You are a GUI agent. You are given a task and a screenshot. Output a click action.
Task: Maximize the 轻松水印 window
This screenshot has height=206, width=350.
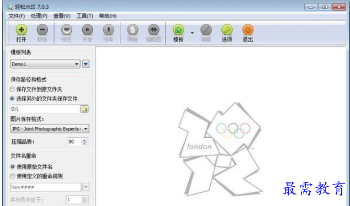pyautogui.click(x=325, y=7)
